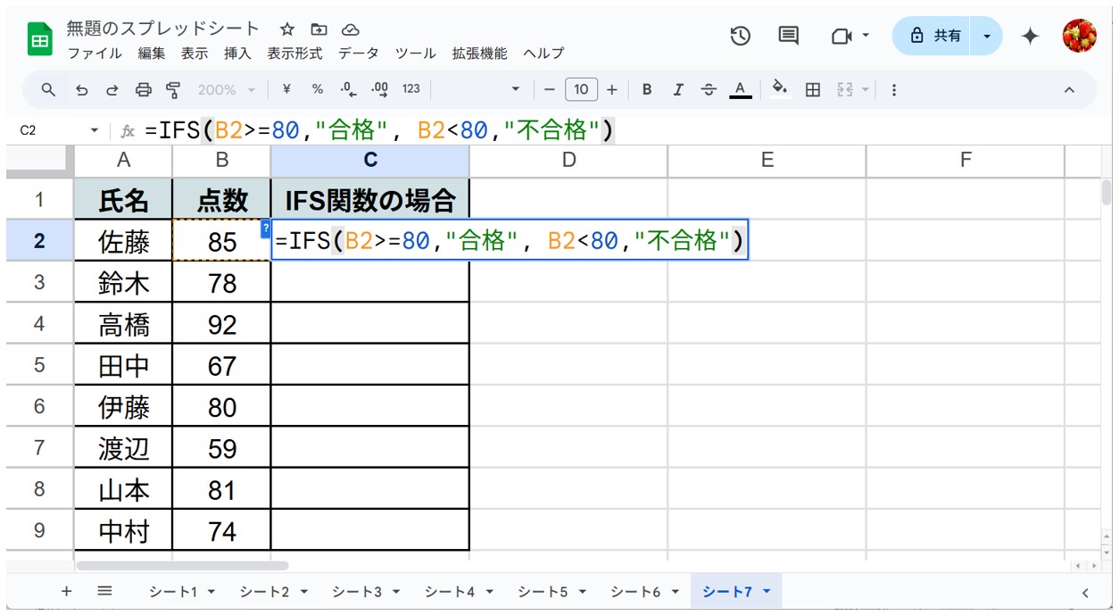Collapse the toolbar with up chevron

tap(1069, 89)
